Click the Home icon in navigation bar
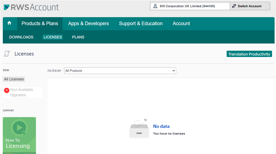This screenshot has width=276, height=154. tap(9, 23)
